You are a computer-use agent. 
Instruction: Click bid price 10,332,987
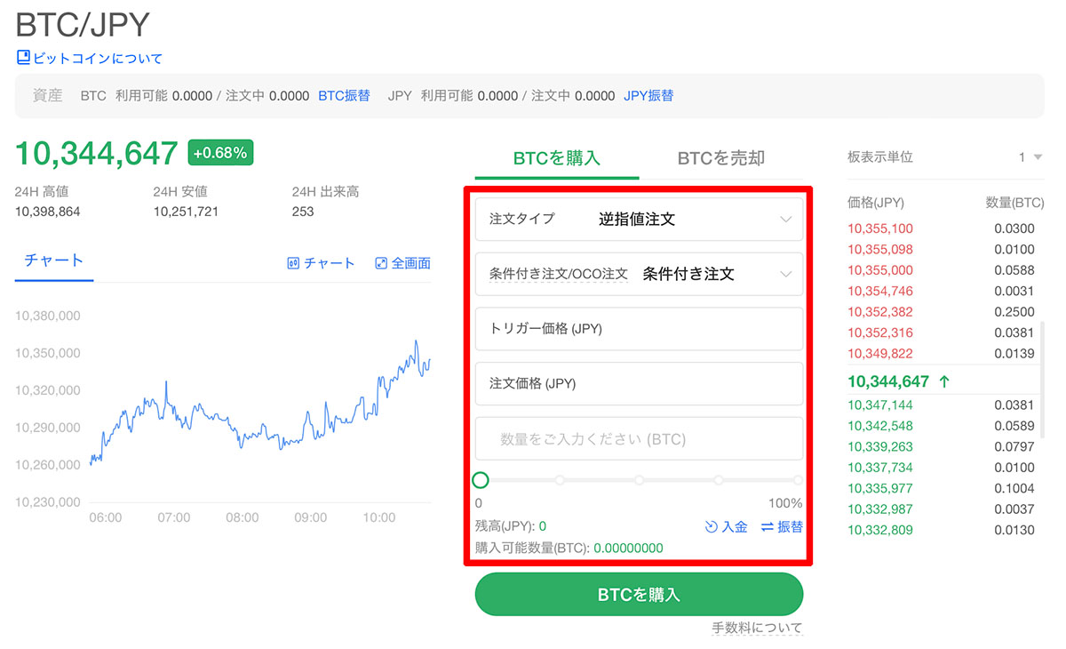point(880,509)
